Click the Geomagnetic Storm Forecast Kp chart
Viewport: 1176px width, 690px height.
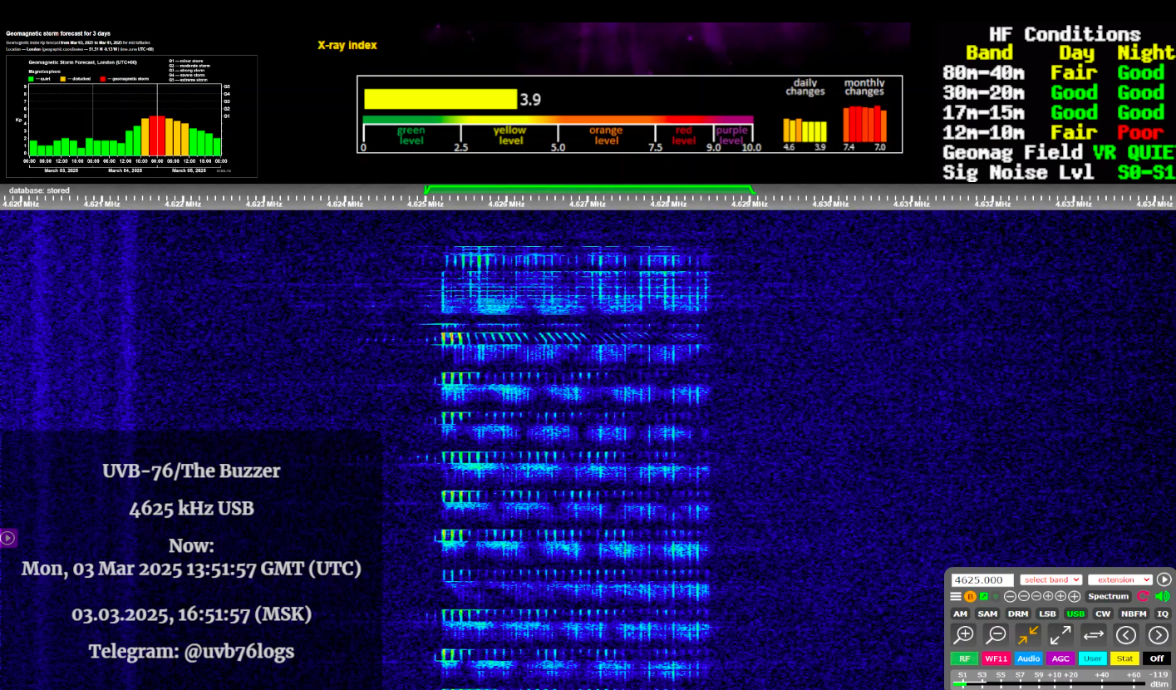click(132, 116)
